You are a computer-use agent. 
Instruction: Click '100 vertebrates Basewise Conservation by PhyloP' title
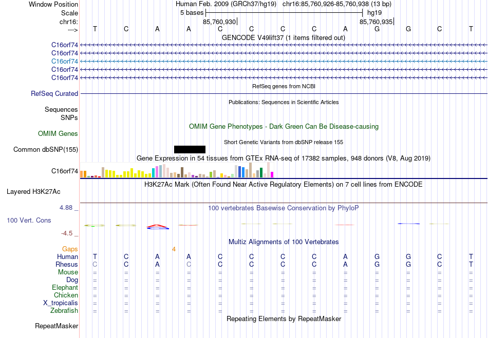pos(283,208)
